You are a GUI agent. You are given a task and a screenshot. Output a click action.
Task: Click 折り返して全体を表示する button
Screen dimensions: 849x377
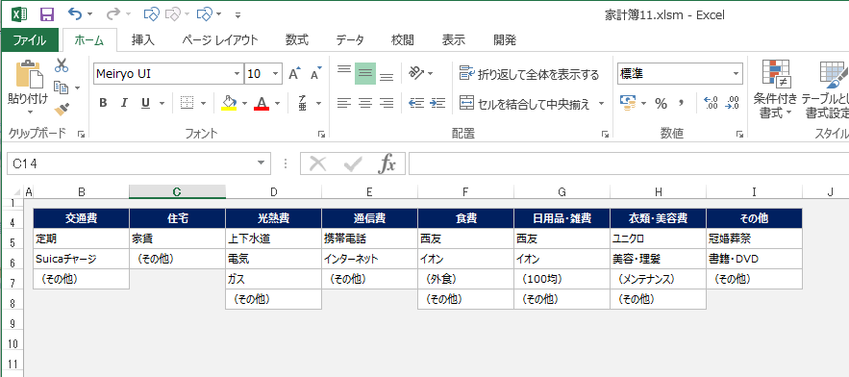pyautogui.click(x=530, y=74)
